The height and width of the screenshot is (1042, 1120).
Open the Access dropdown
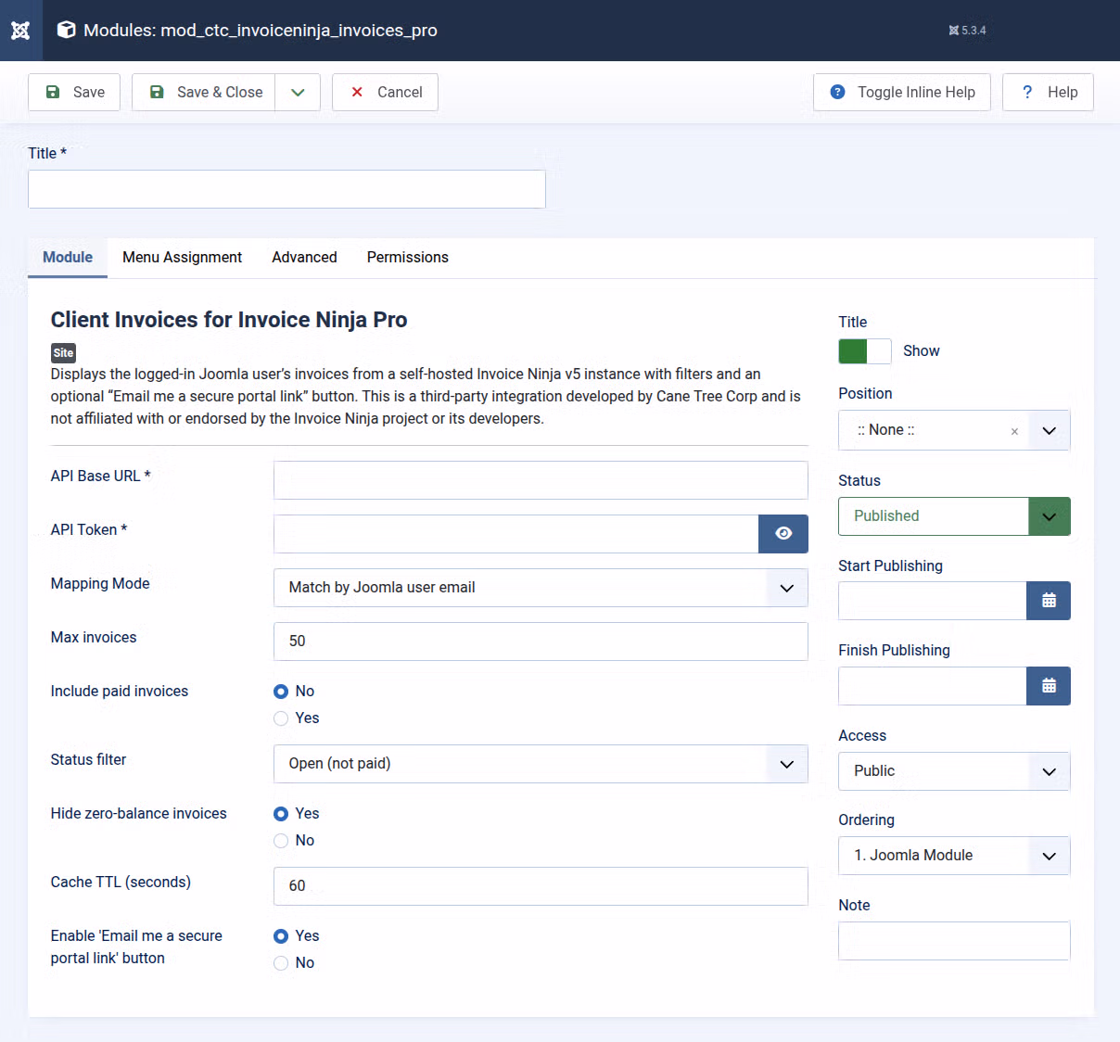click(x=954, y=771)
